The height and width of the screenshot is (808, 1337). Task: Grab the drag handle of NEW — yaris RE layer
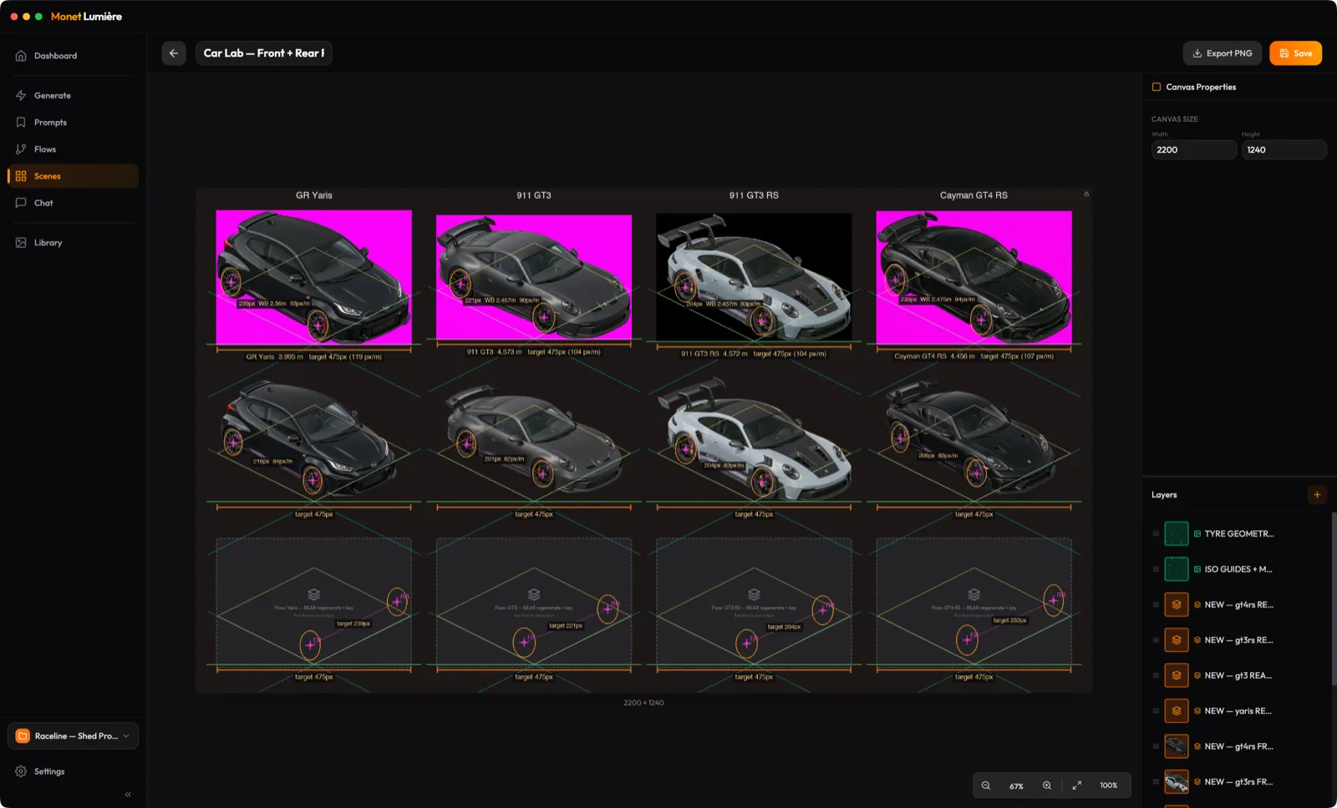(x=1156, y=711)
